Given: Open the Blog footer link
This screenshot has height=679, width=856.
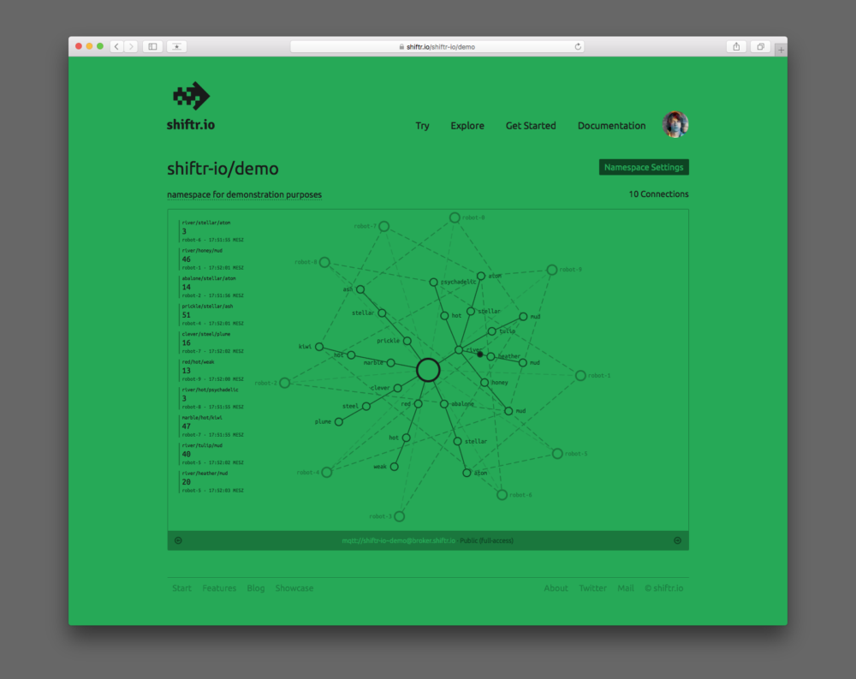Looking at the screenshot, I should click(255, 588).
